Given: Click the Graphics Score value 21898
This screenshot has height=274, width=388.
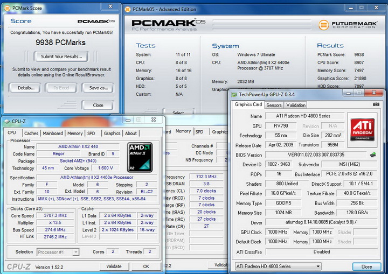Looking at the screenshot, I should [x=360, y=79].
